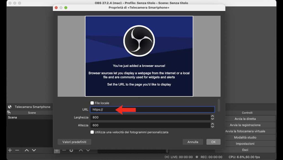Add a new scene with plus icon
Image resolution: width=283 pixels, height=160 pixels.
[x=10, y=150]
